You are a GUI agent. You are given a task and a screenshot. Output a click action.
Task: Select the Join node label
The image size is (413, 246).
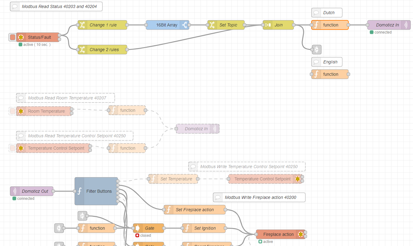pos(279,25)
